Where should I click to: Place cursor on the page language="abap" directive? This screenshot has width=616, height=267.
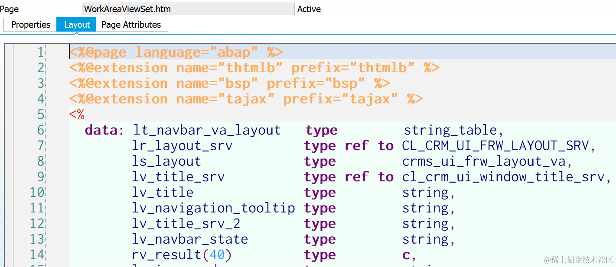tap(176, 52)
